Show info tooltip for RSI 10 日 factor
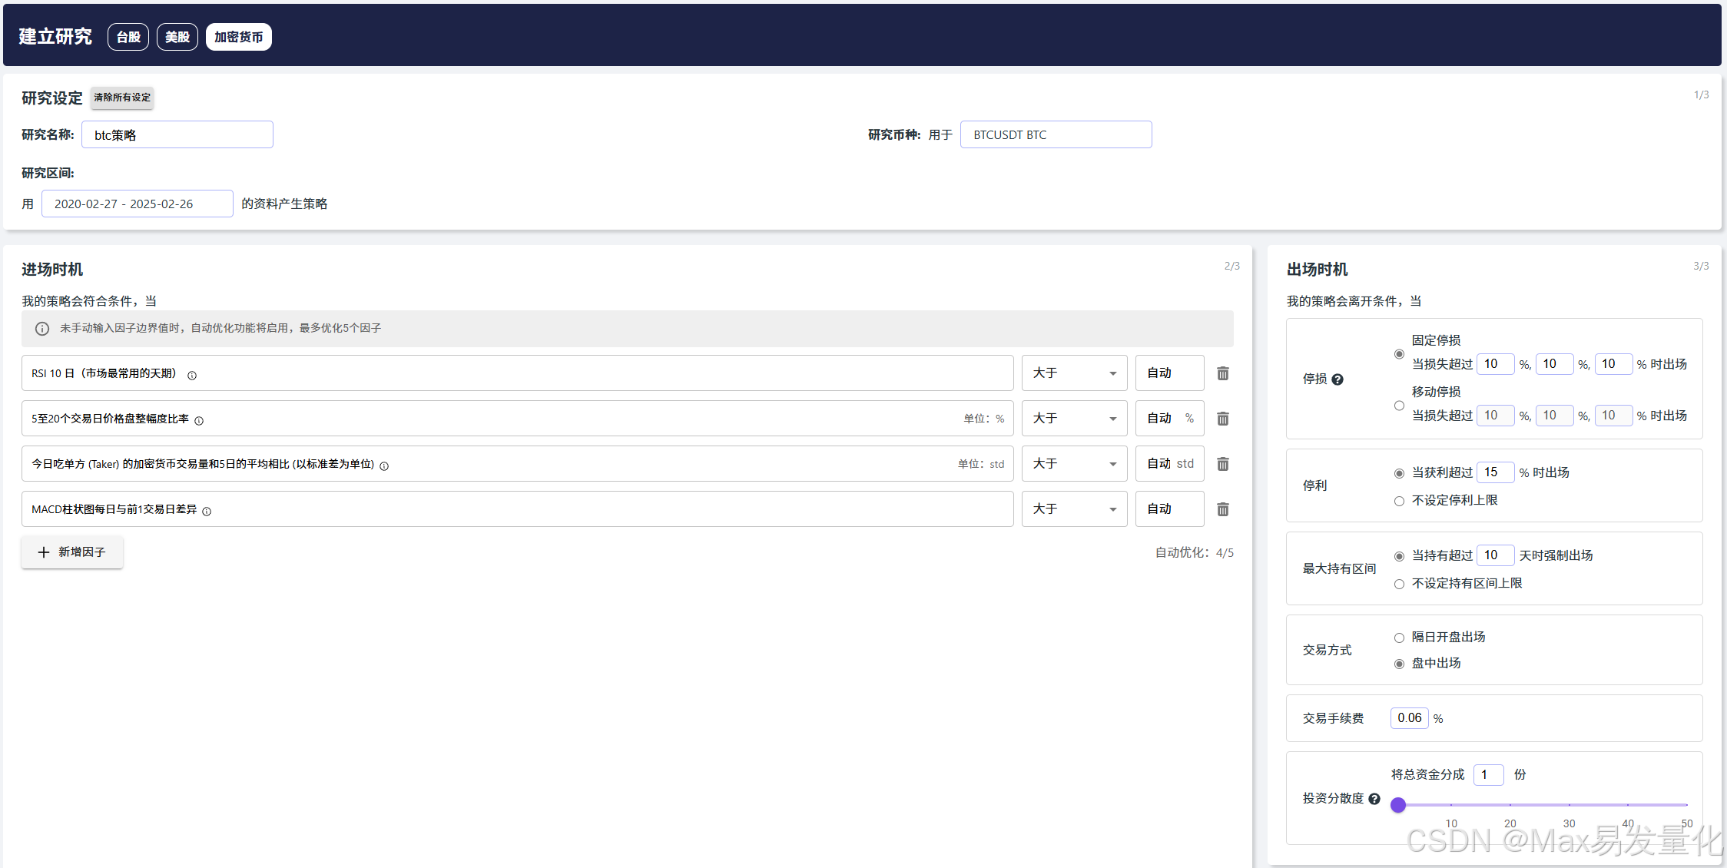The width and height of the screenshot is (1727, 868). [x=192, y=376]
